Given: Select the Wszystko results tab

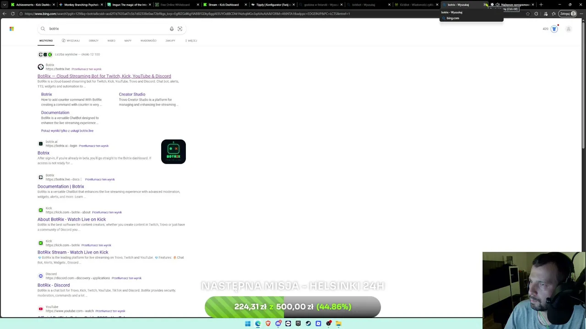Looking at the screenshot, I should click(x=46, y=41).
